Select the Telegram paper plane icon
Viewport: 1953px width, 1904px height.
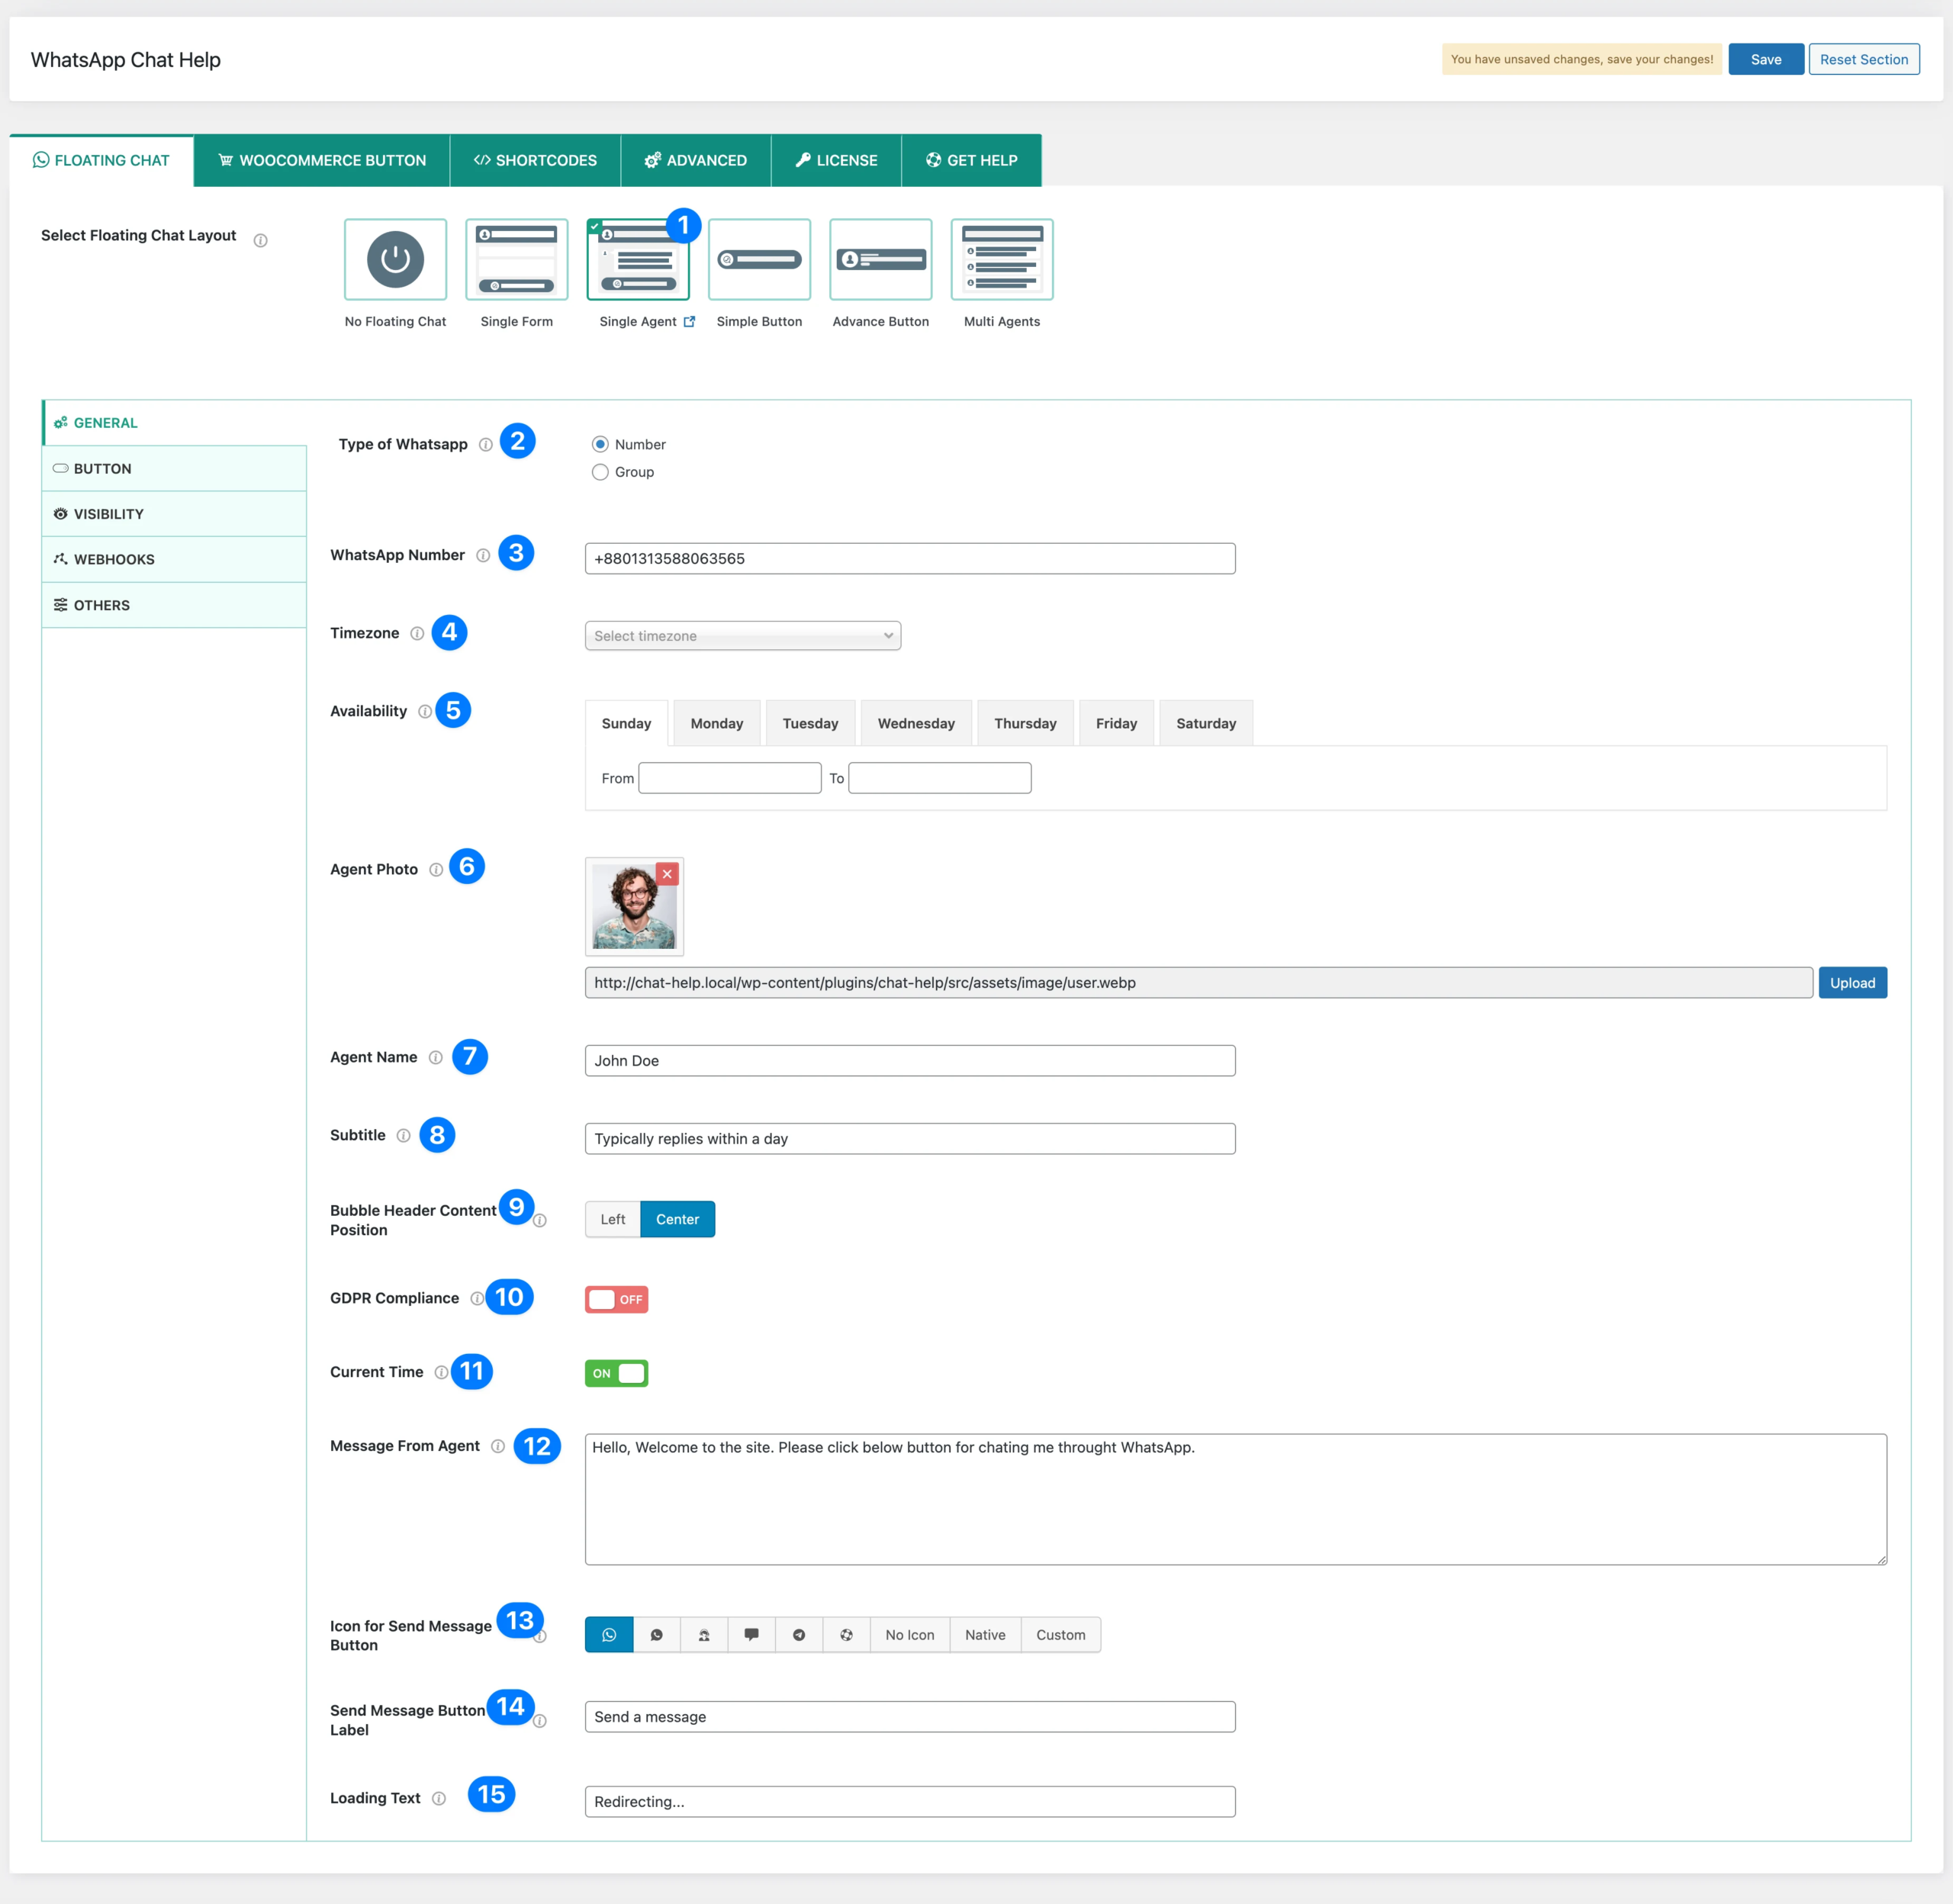coord(799,1634)
